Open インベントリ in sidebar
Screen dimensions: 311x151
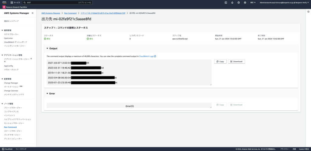pyautogui.click(x=9, y=116)
